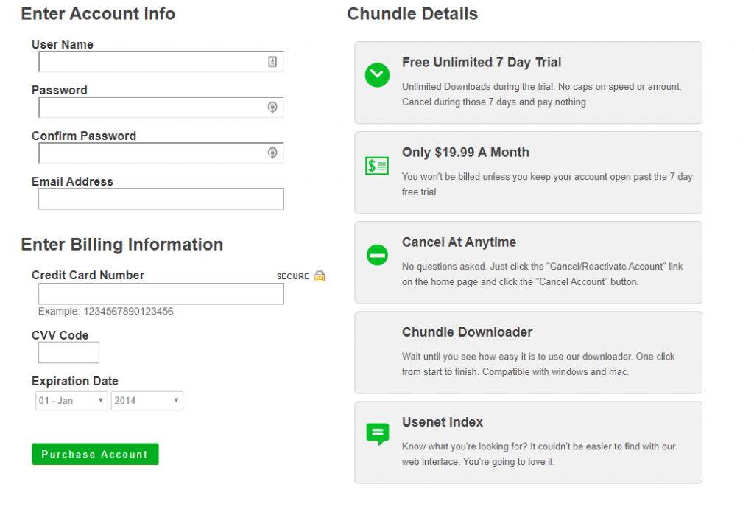The width and height of the screenshot is (754, 515).
Task: Focus the Credit Card Number field
Action: click(x=161, y=294)
